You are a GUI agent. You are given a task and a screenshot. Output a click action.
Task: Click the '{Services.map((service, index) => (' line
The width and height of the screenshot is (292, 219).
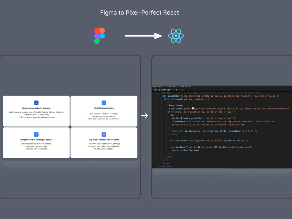click(x=187, y=99)
